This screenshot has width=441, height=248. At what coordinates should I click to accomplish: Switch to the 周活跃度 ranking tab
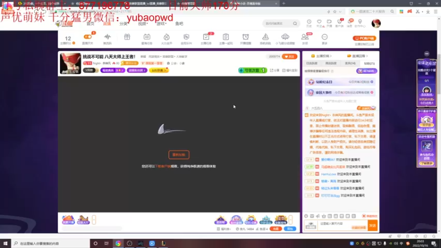point(331,63)
